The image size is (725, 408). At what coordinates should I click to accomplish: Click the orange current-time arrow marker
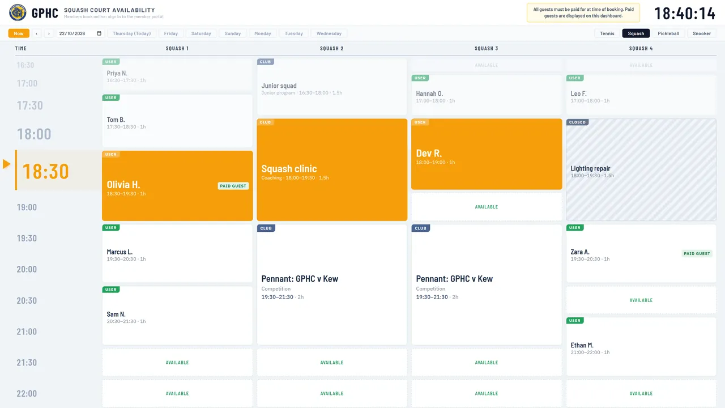pos(7,164)
